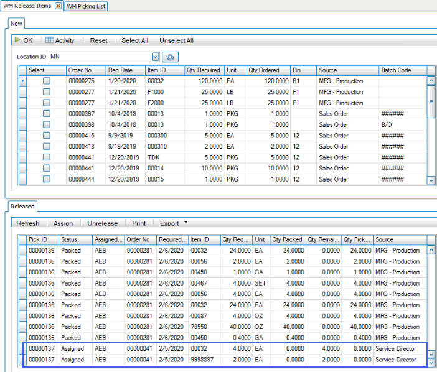Viewport: 437px width, 372px height.
Task: Open the Activity grid icon
Action: [x=49, y=40]
